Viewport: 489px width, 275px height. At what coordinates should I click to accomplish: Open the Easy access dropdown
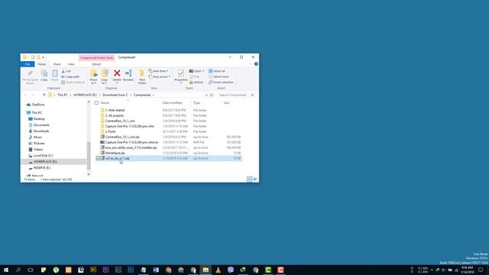pyautogui.click(x=160, y=76)
